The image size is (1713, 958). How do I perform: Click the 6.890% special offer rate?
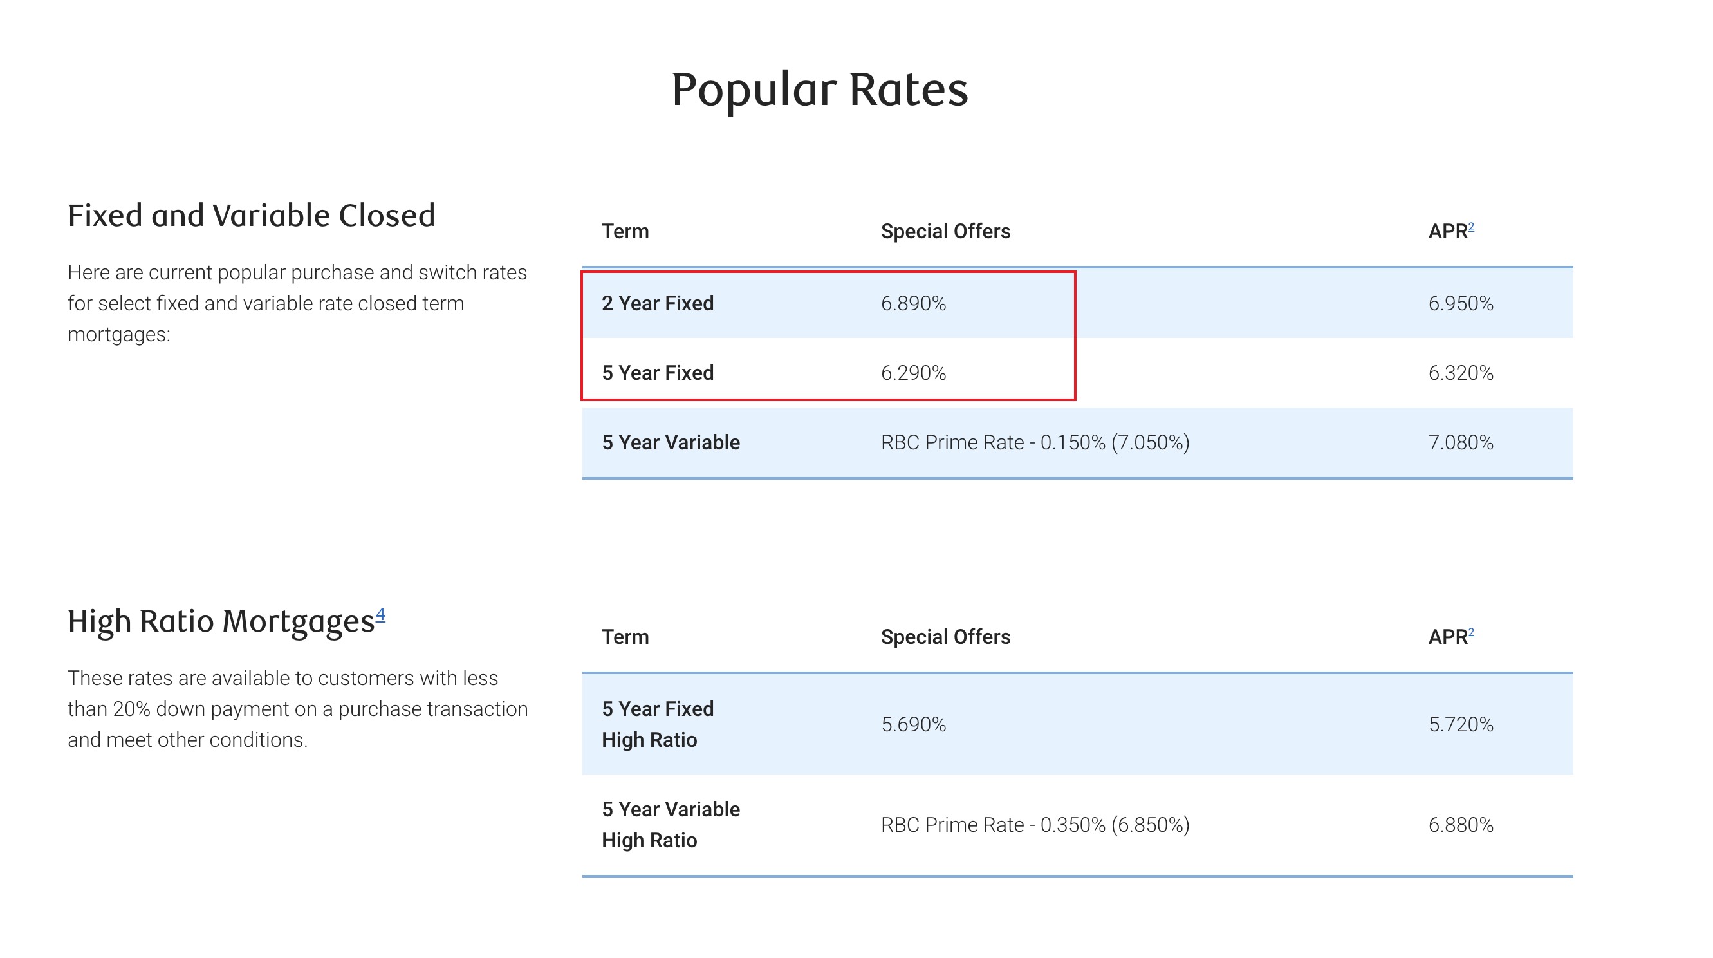(x=913, y=303)
